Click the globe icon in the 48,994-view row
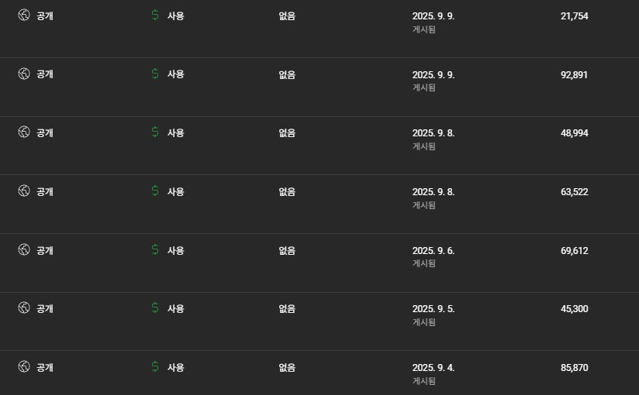Viewport: 639px width, 395px height. [24, 132]
